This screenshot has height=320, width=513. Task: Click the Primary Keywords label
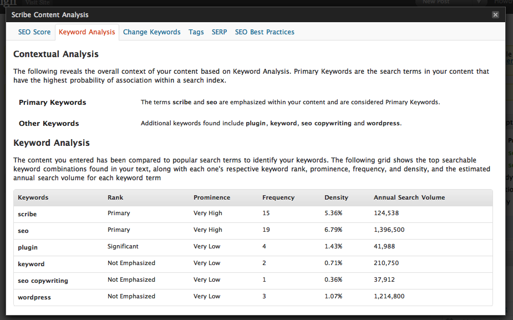52,103
